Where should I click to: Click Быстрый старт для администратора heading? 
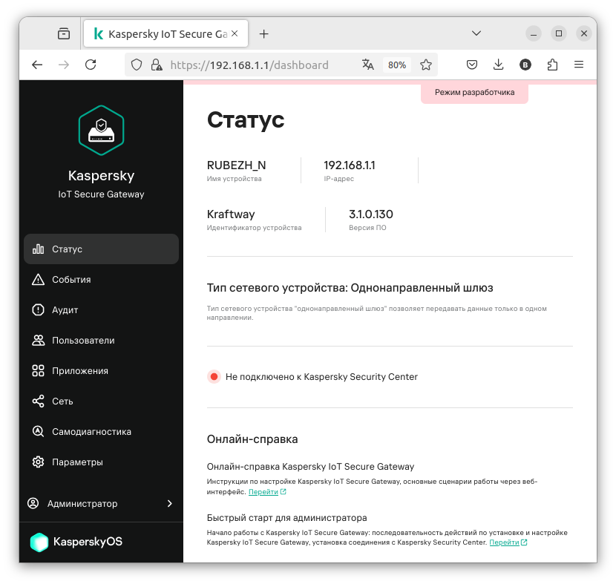286,518
